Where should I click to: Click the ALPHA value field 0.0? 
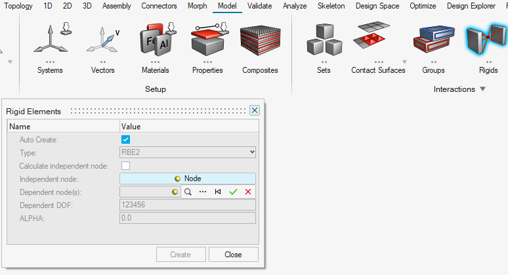click(188, 218)
